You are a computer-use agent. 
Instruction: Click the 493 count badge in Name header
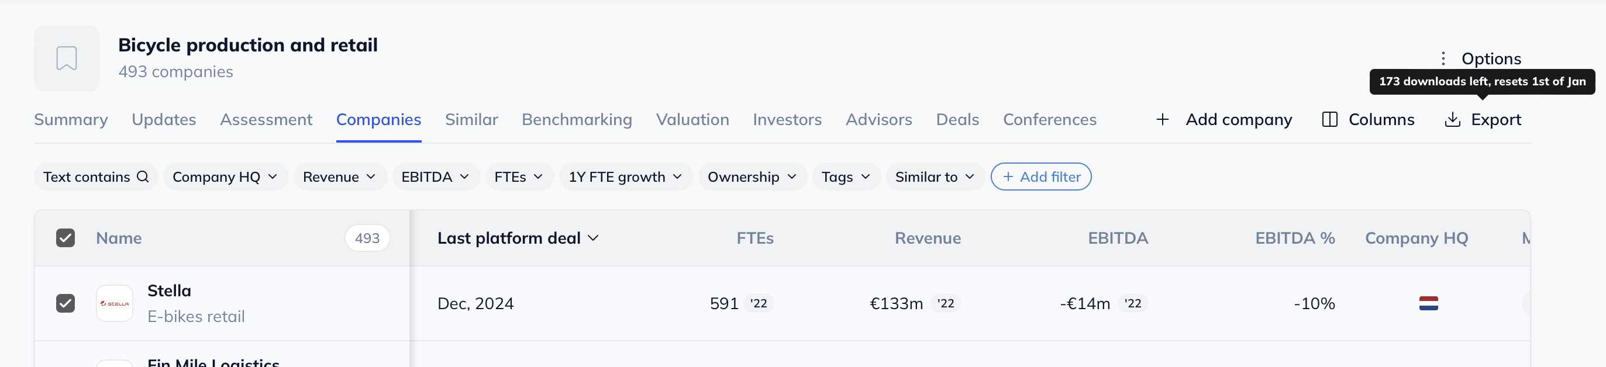tap(367, 238)
